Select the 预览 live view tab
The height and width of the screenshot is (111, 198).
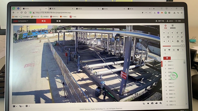point(44,21)
